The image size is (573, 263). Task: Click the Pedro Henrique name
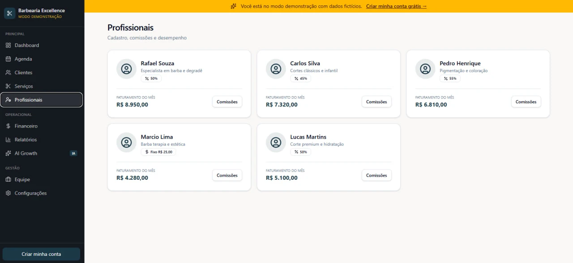tap(460, 64)
